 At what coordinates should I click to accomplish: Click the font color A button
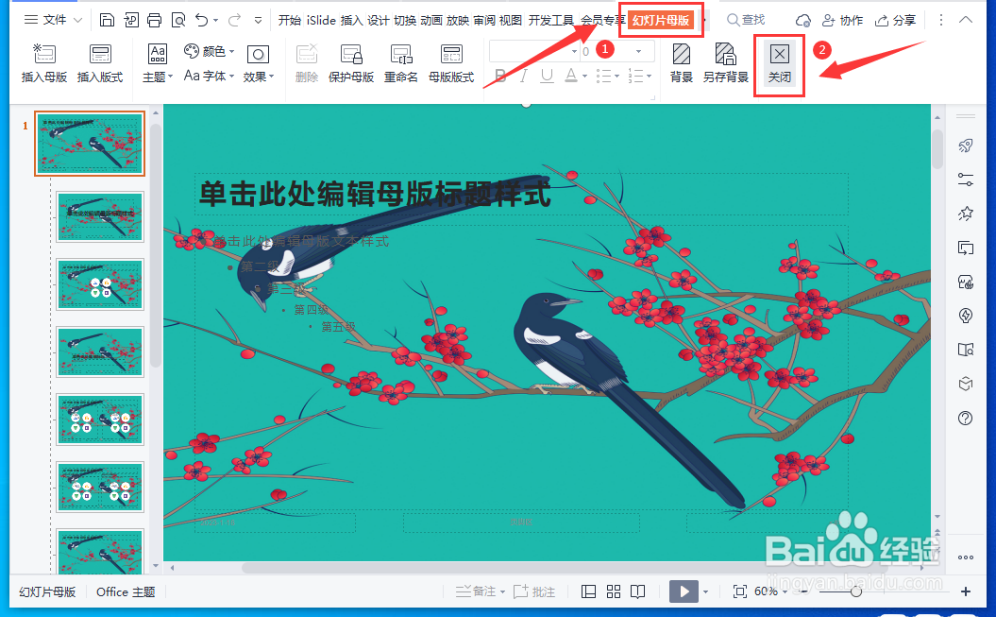[x=571, y=77]
